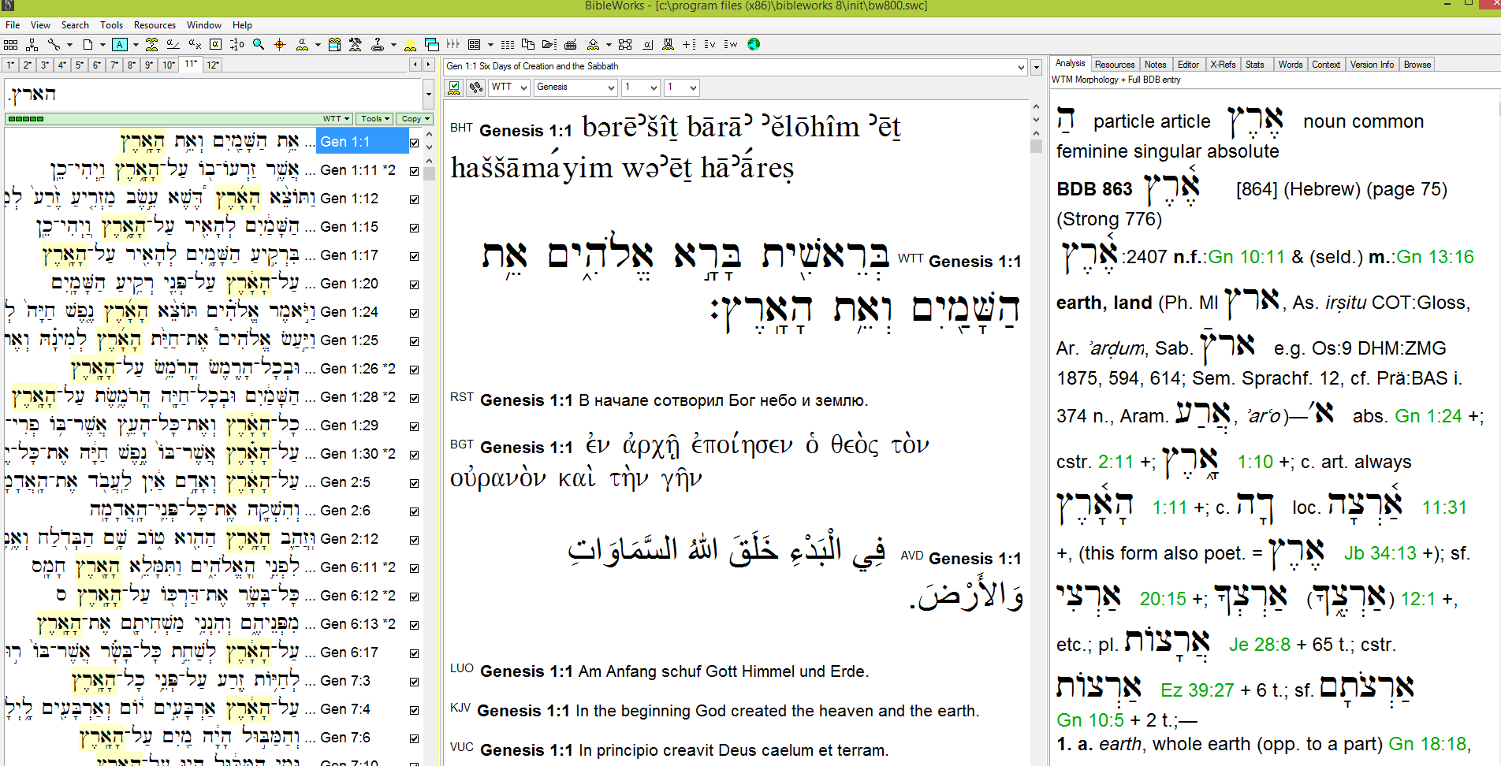Open the Copy dropdown above results
Image resolution: width=1501 pixels, height=766 pixels.
(x=415, y=119)
